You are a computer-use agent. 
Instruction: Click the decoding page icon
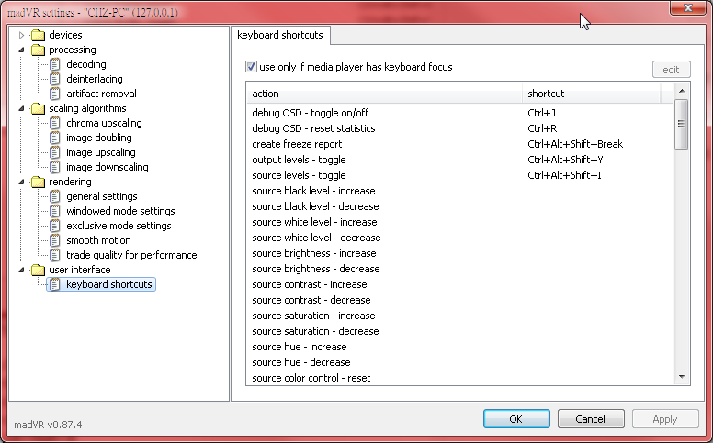pyautogui.click(x=55, y=64)
